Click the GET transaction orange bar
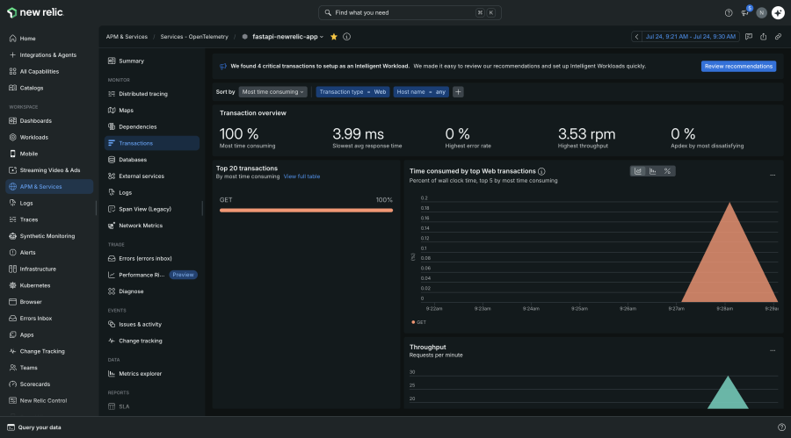 pyautogui.click(x=306, y=210)
